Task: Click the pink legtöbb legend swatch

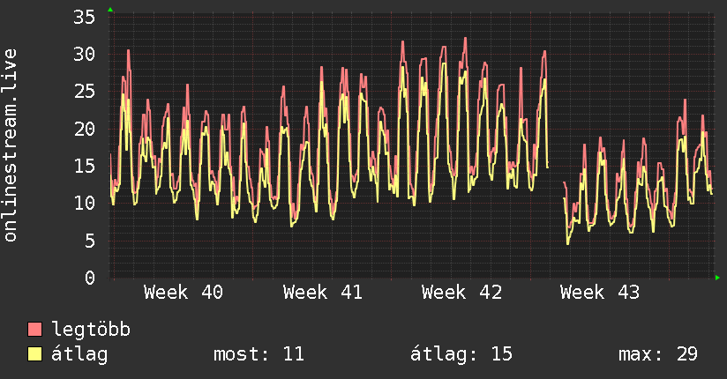Action: pyautogui.click(x=34, y=329)
